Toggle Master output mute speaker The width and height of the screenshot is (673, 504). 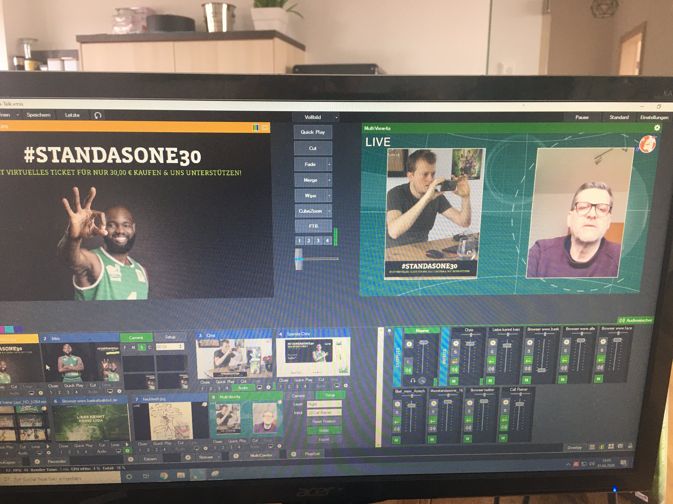[x=408, y=370]
